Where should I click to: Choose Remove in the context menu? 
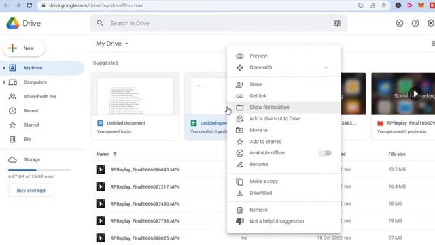[284, 210]
